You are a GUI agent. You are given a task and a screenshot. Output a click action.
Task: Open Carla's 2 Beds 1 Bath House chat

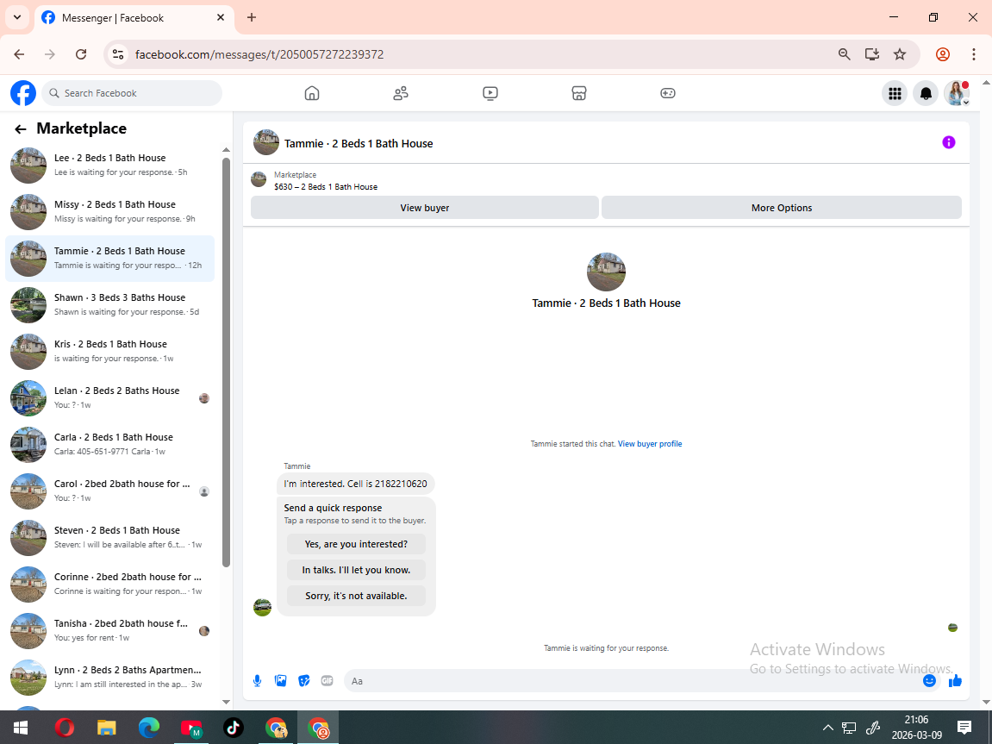point(110,444)
